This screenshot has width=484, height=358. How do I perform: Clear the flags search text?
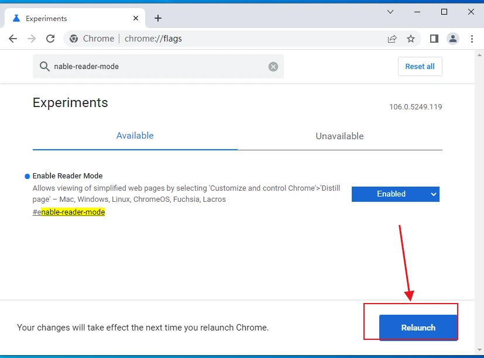click(x=273, y=67)
